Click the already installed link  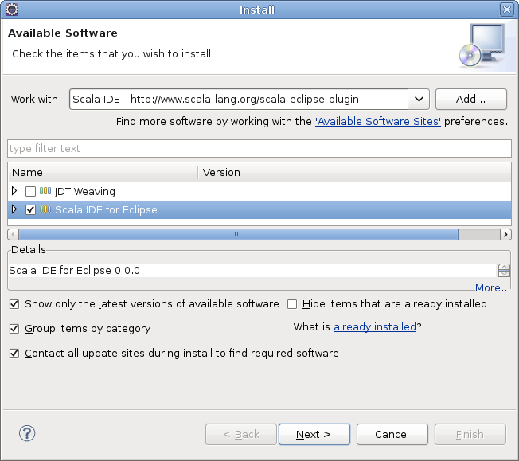(375, 327)
